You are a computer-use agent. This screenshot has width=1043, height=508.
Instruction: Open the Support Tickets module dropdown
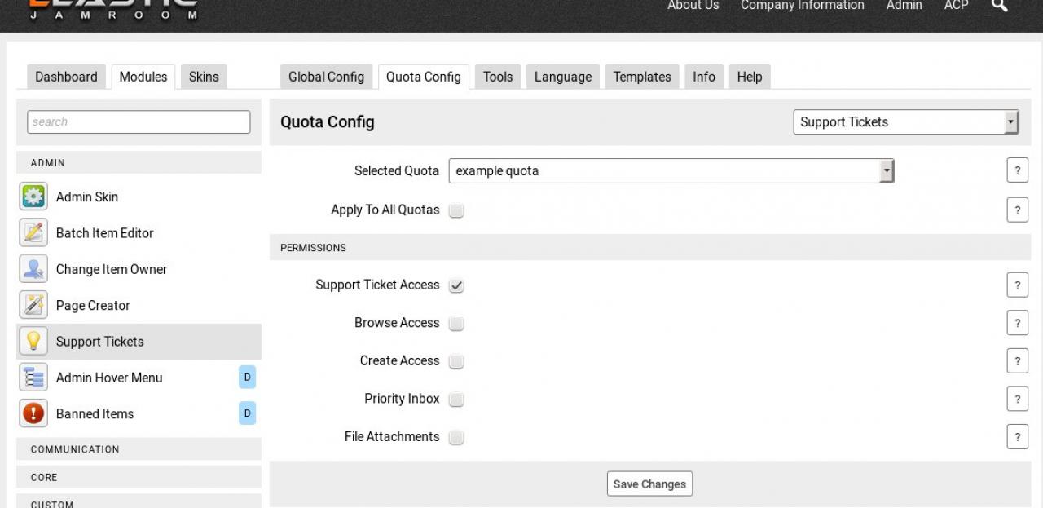pyautogui.click(x=905, y=122)
